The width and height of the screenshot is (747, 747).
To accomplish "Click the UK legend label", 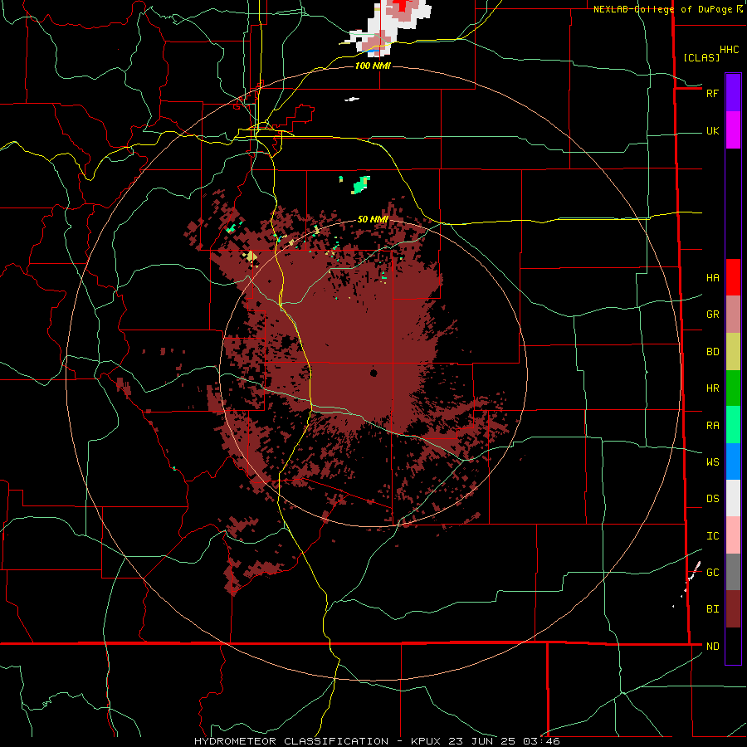I will click(x=712, y=130).
